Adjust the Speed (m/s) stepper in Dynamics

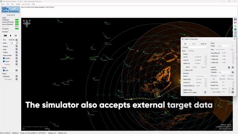pos(206,79)
